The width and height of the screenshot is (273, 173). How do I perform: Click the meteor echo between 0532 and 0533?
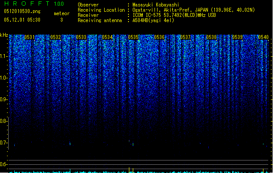pos(70,144)
